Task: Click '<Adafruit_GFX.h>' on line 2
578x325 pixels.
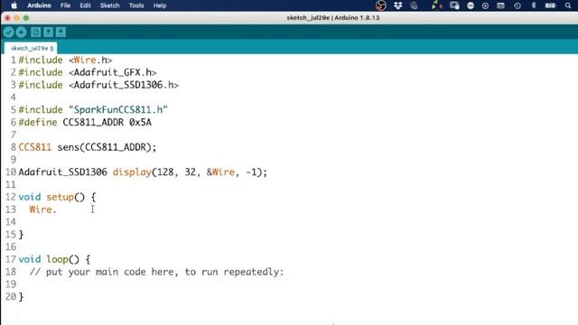Action: tap(112, 72)
